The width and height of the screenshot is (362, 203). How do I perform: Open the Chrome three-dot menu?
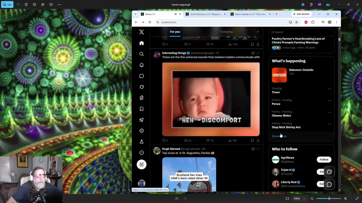click(x=336, y=22)
